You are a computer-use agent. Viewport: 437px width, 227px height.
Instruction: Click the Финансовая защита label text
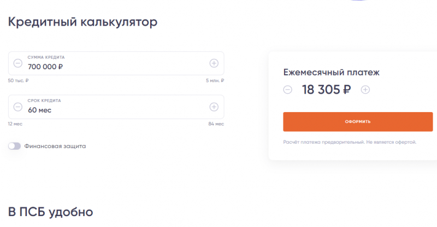pyautogui.click(x=55, y=146)
